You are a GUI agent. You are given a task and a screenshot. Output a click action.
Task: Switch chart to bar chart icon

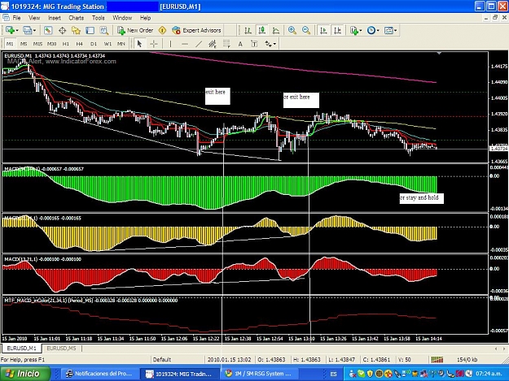248,30
